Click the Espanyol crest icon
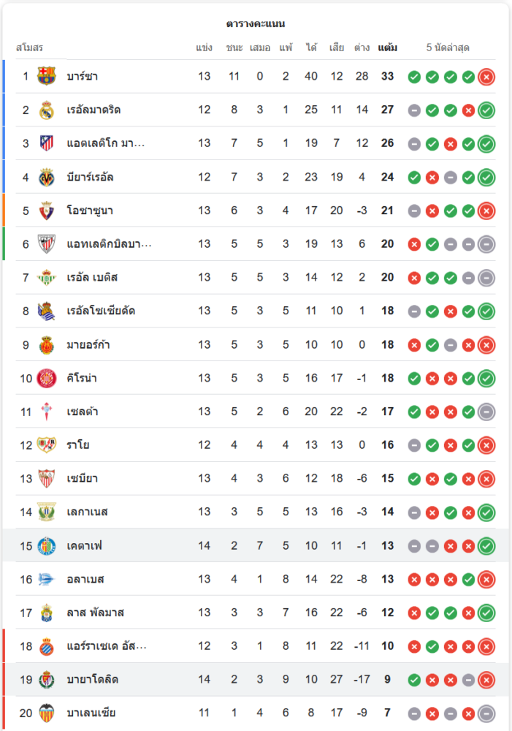 point(47,646)
